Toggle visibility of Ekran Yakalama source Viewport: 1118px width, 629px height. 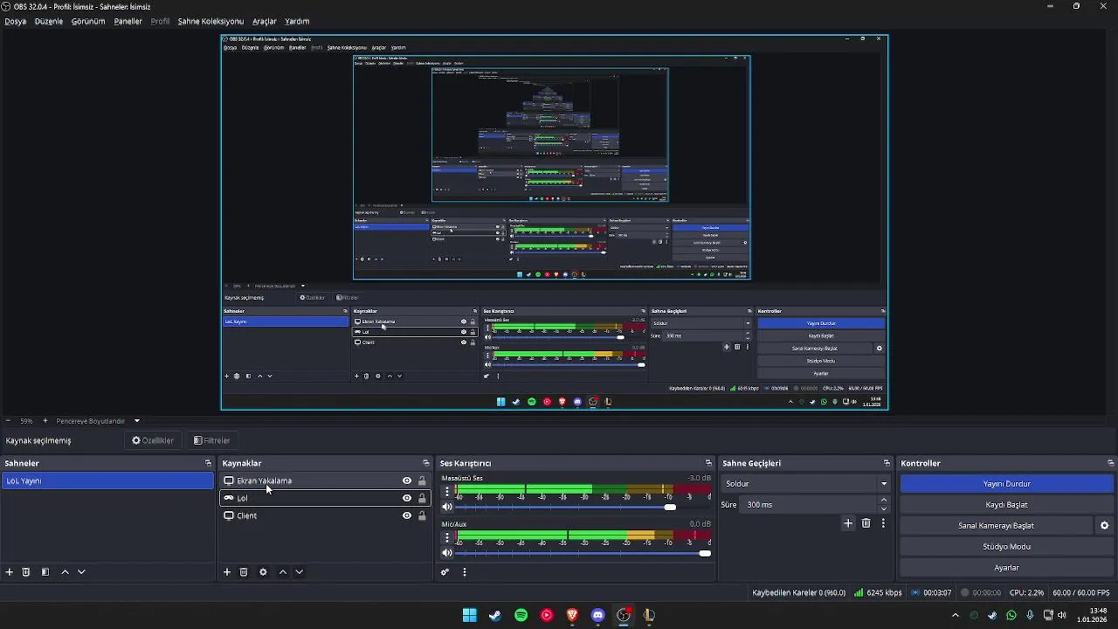407,480
